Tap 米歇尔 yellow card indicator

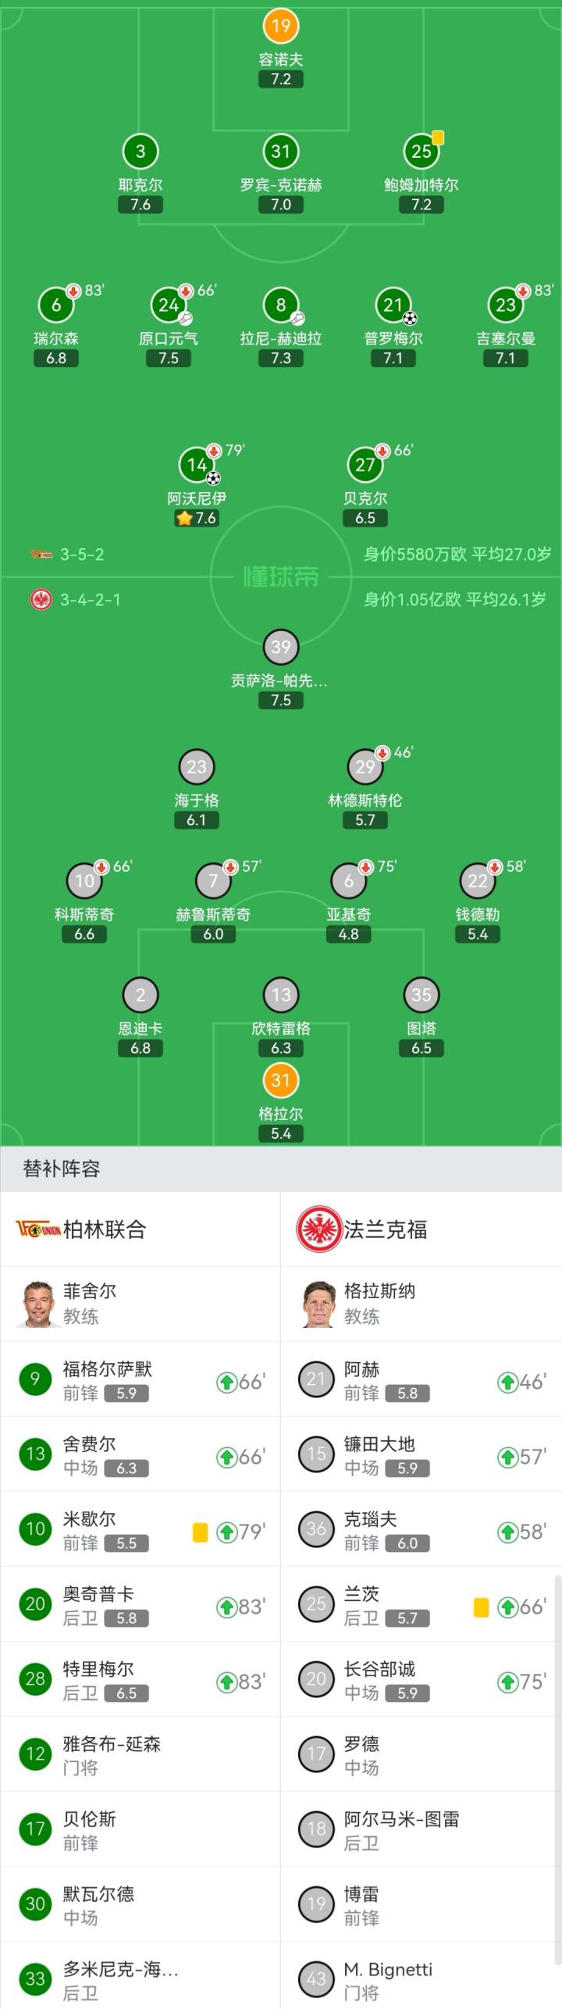pos(201,1532)
